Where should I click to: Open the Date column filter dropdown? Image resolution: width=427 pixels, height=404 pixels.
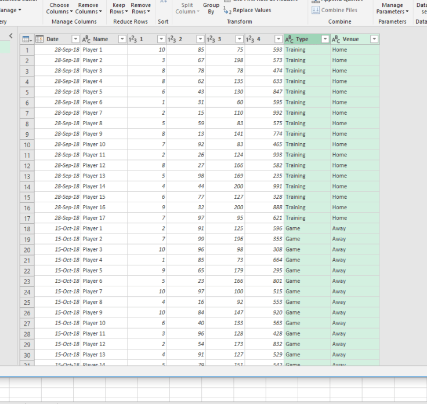[x=75, y=39]
